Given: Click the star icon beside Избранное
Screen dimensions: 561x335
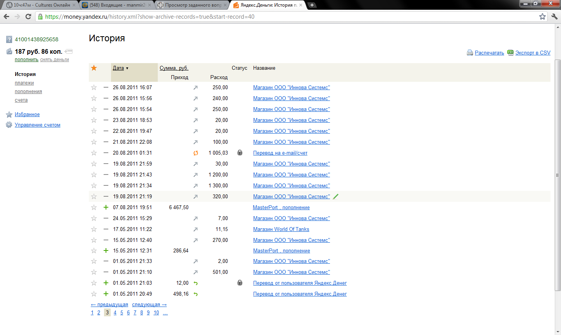Looking at the screenshot, I should tap(9, 115).
